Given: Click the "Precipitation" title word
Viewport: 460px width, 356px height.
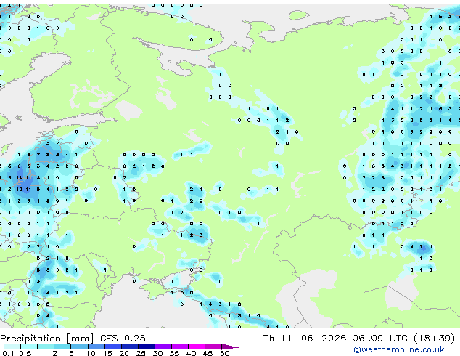Looking at the screenshot, I should 30,339.
